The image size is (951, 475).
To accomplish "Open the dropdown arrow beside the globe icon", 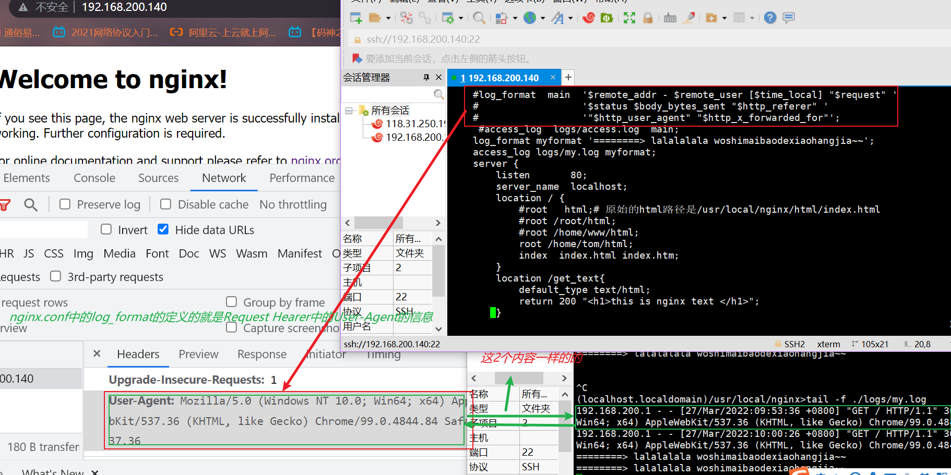I will [543, 18].
